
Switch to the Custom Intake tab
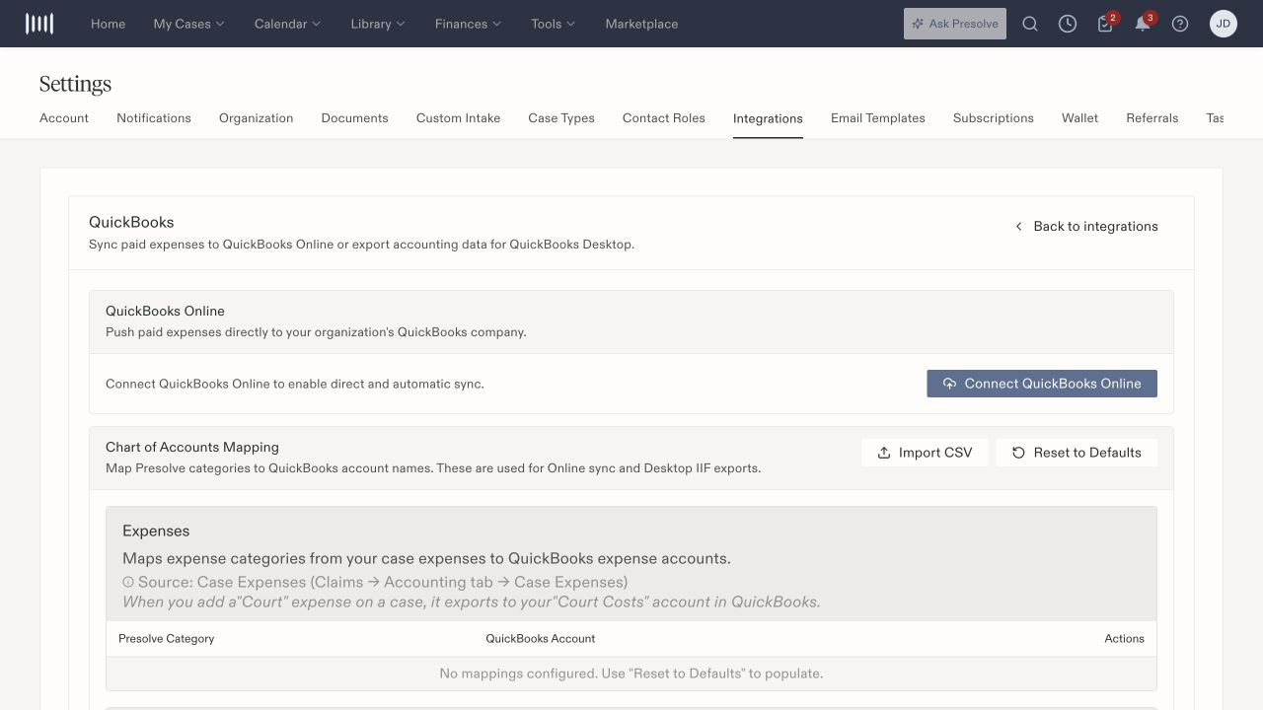pyautogui.click(x=458, y=118)
